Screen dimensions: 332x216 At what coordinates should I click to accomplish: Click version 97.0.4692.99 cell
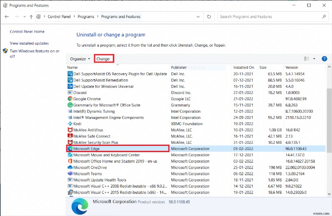click(296, 99)
